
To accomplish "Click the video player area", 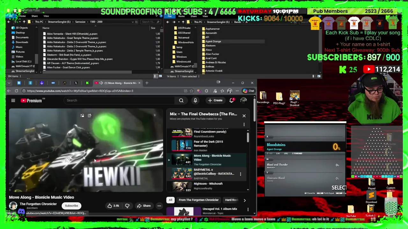I will pyautogui.click(x=86, y=150).
